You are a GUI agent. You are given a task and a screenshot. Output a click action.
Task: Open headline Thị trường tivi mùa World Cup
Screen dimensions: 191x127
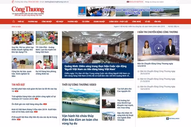(125, 104)
